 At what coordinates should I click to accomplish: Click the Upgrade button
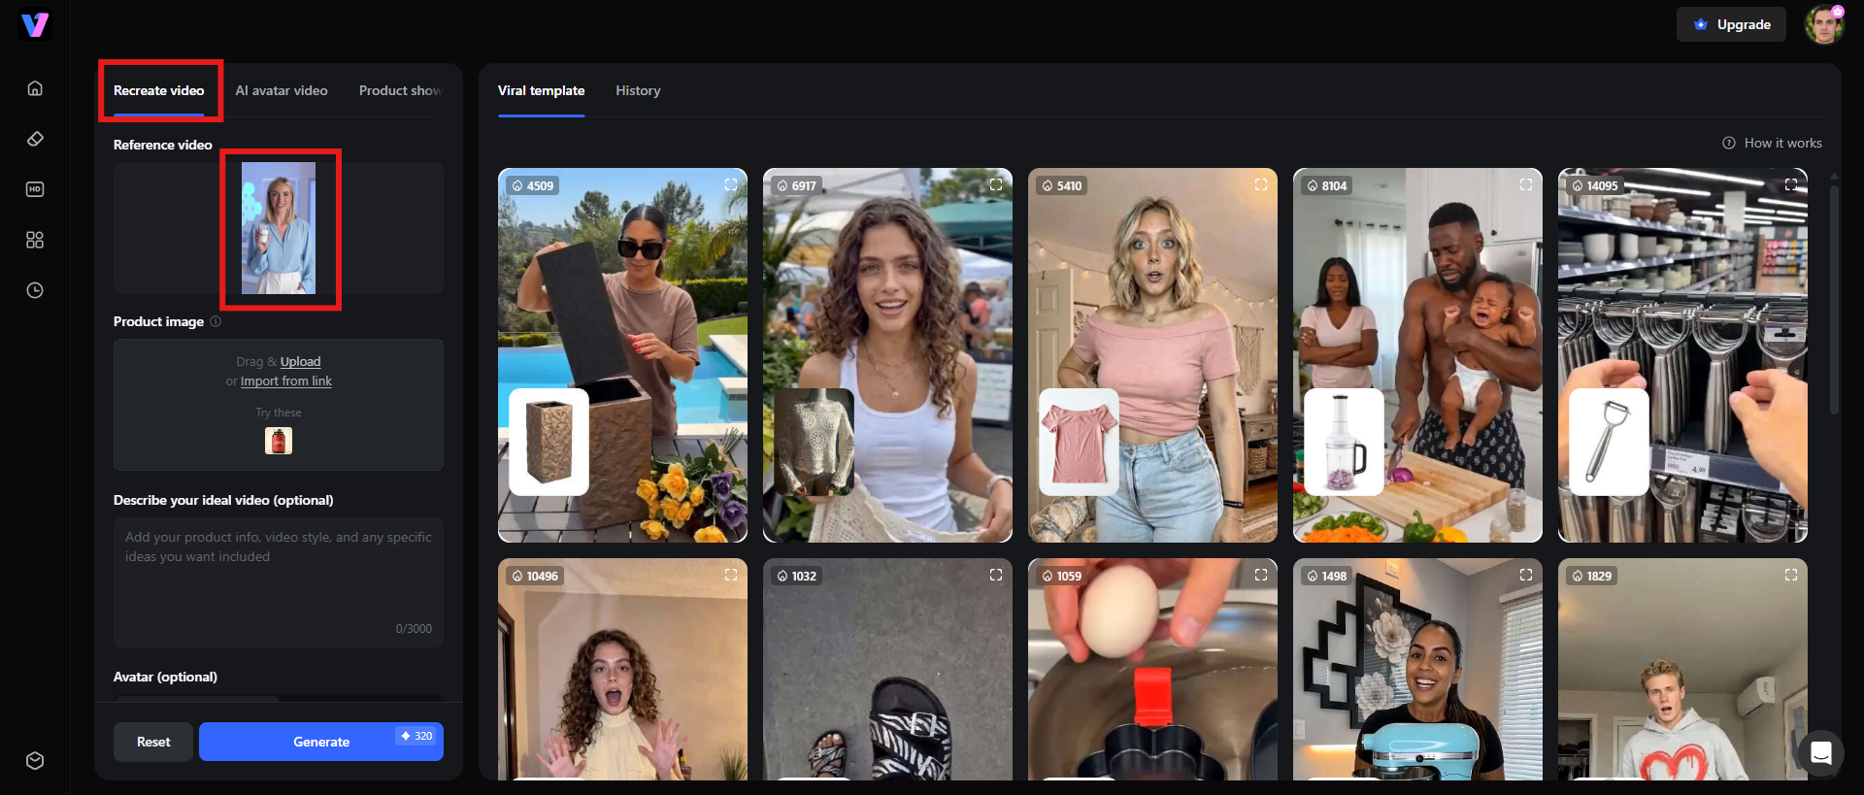[x=1731, y=24]
